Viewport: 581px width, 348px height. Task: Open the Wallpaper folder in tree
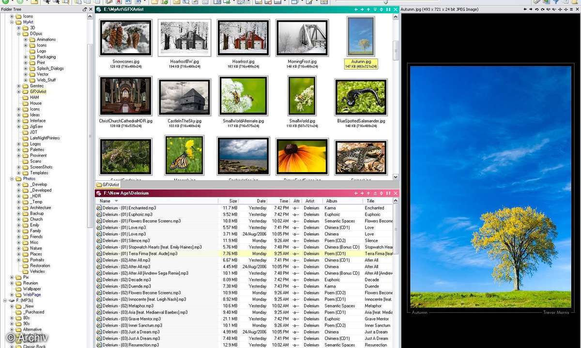coord(32,289)
